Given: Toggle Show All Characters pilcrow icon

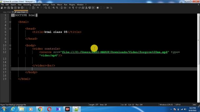Looking at the screenshot, I should (73, 8).
